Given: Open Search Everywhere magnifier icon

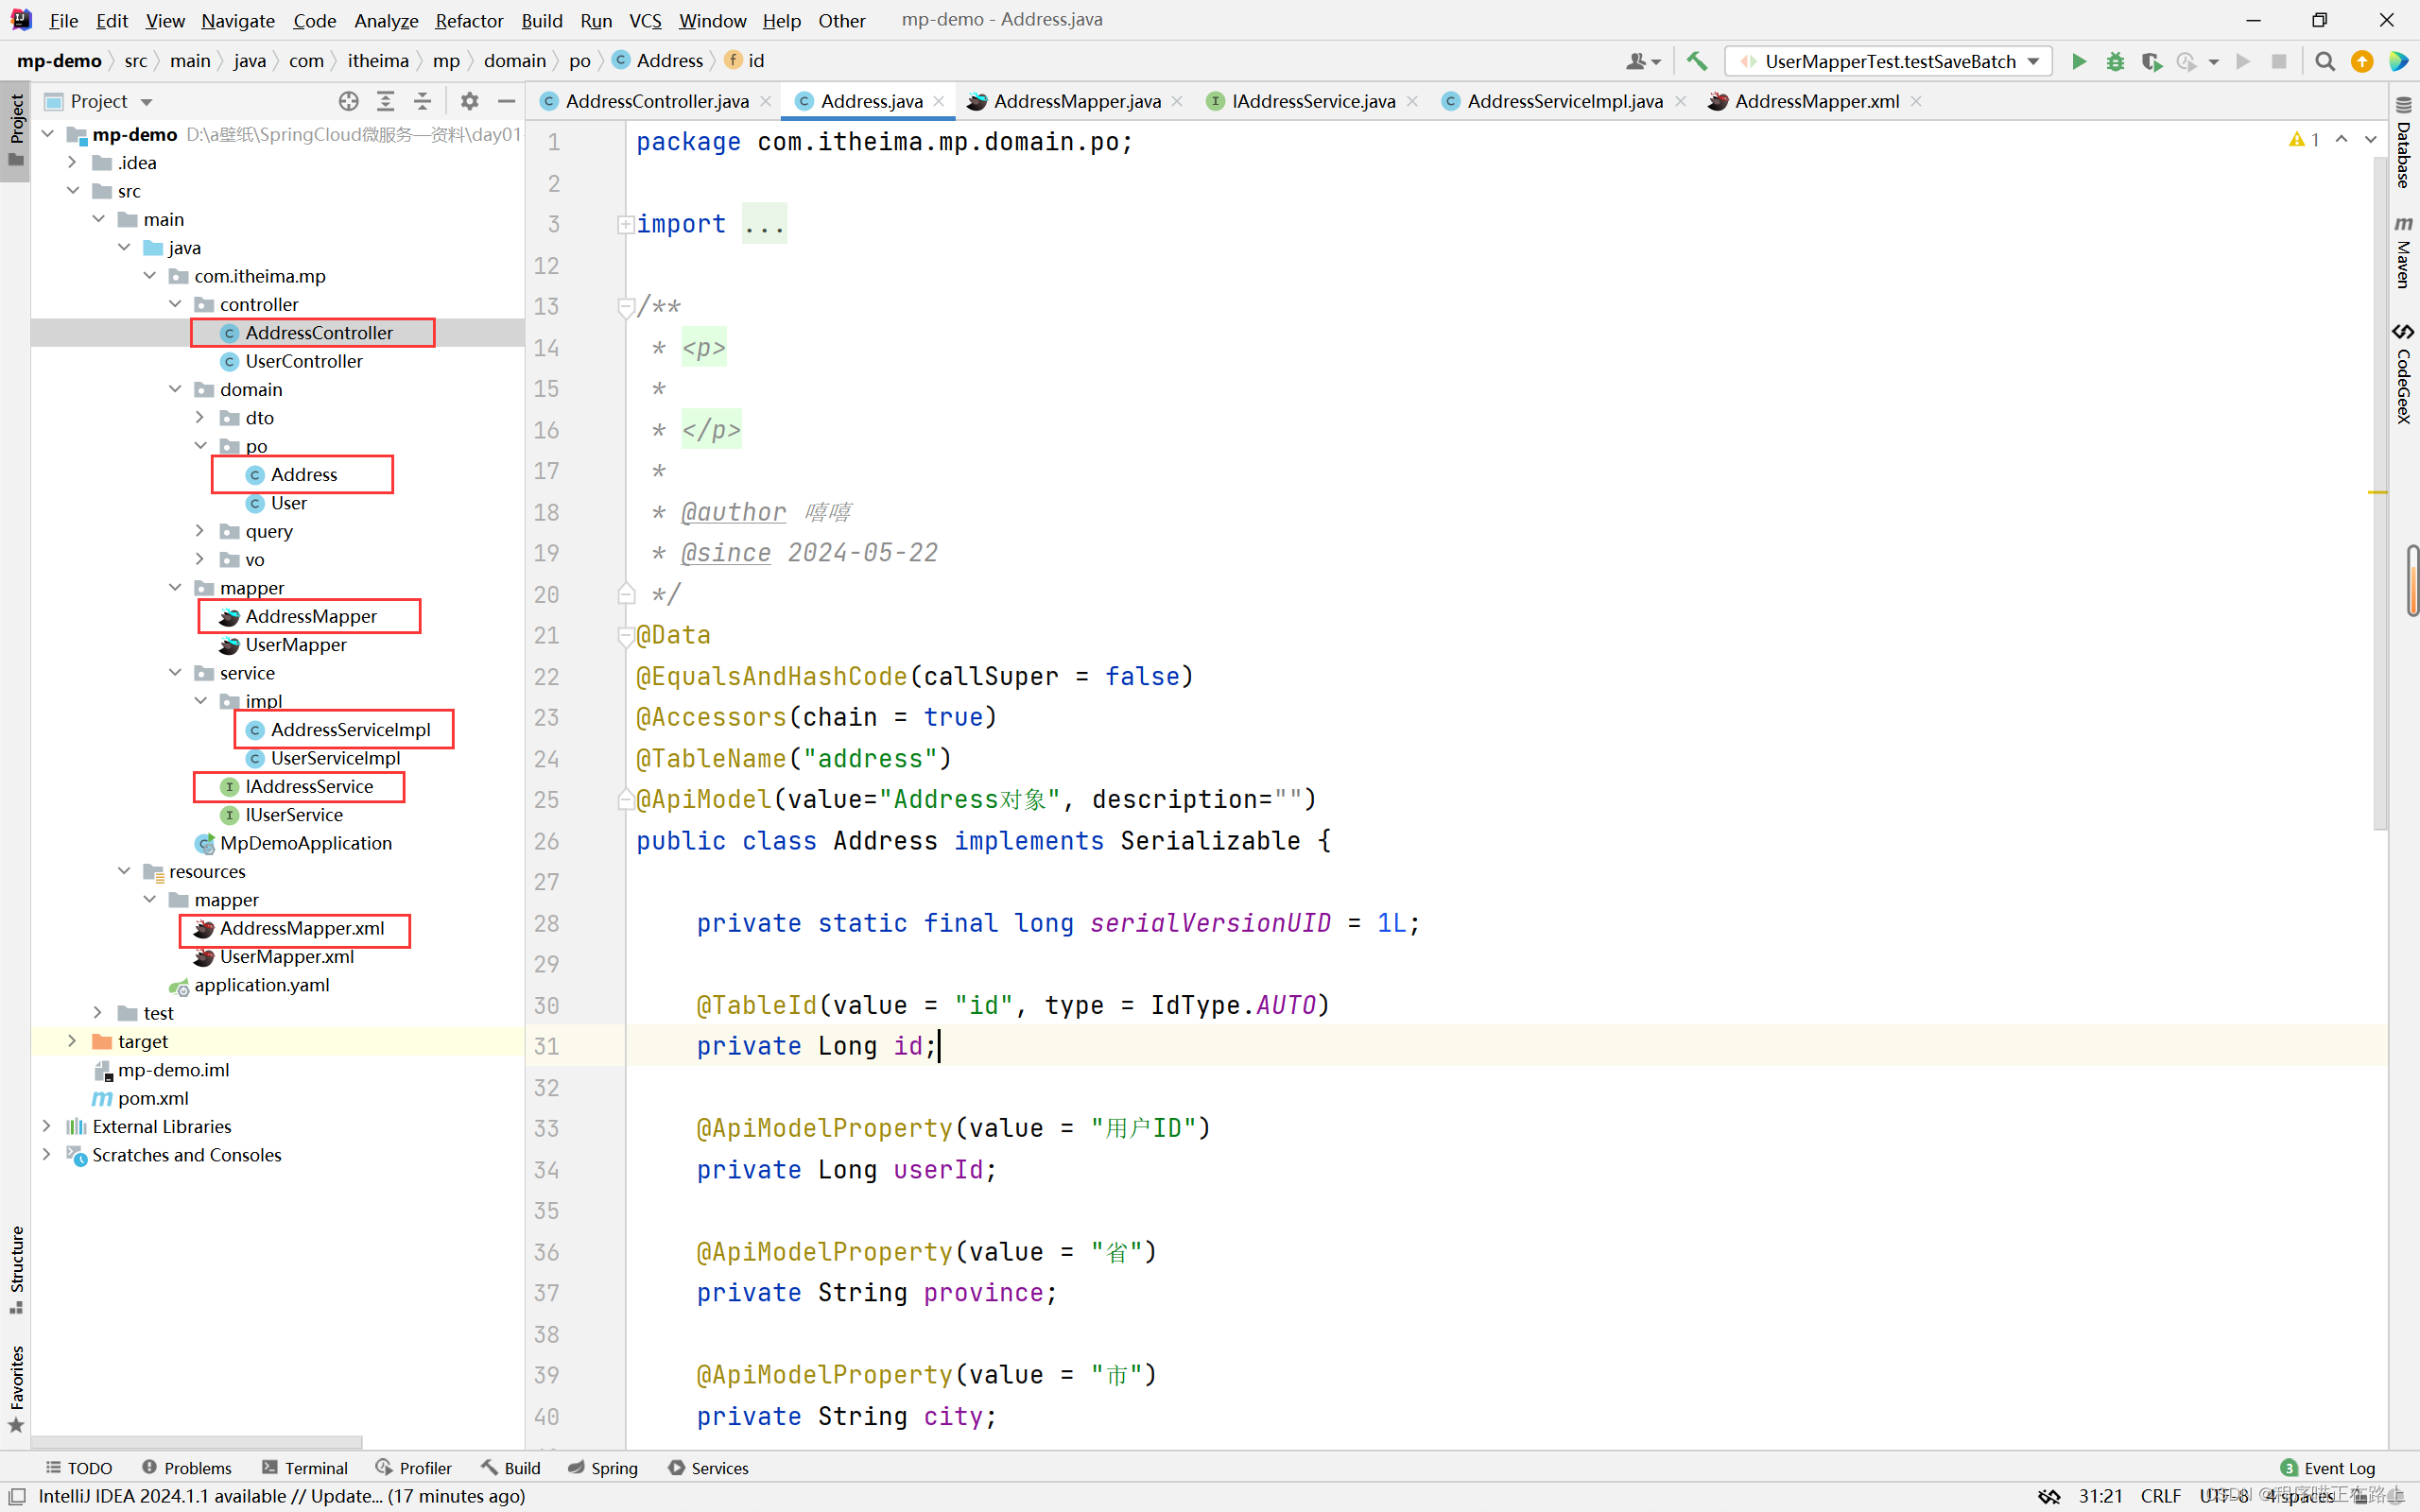Looking at the screenshot, I should (x=2325, y=62).
